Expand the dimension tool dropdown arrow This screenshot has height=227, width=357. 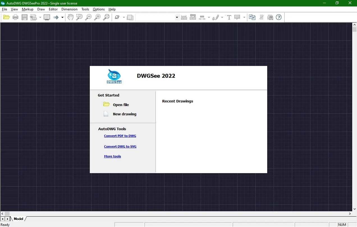point(209,17)
